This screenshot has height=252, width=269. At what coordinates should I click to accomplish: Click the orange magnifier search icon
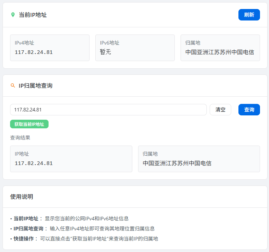pos(13,86)
